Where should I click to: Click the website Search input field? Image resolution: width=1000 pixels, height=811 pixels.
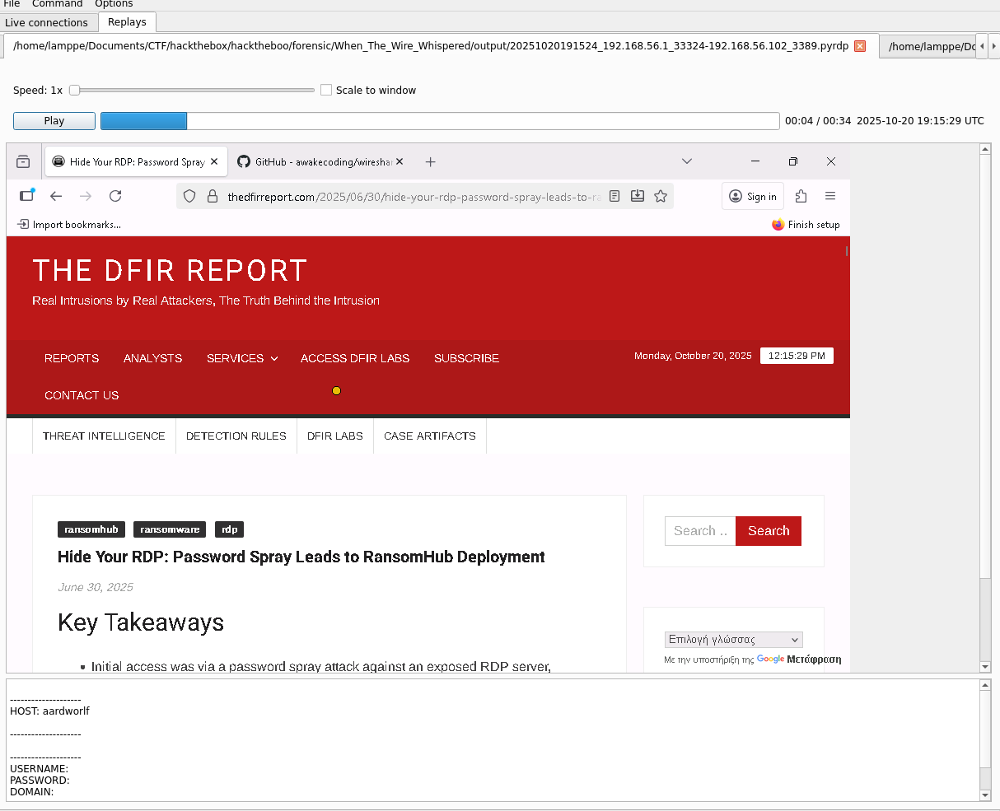pyautogui.click(x=700, y=531)
